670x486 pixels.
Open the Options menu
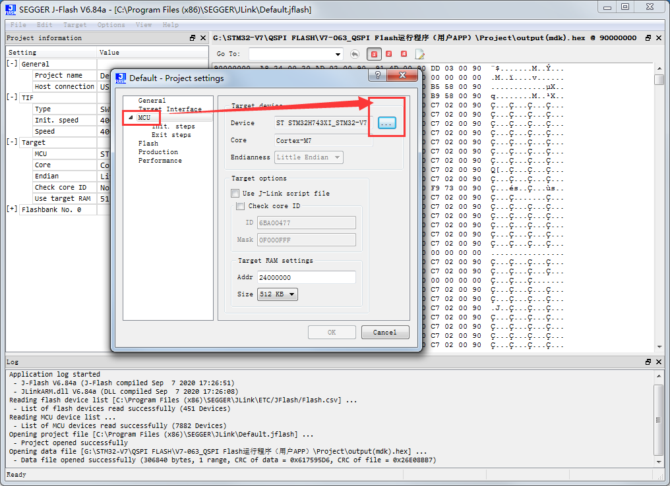tap(111, 25)
